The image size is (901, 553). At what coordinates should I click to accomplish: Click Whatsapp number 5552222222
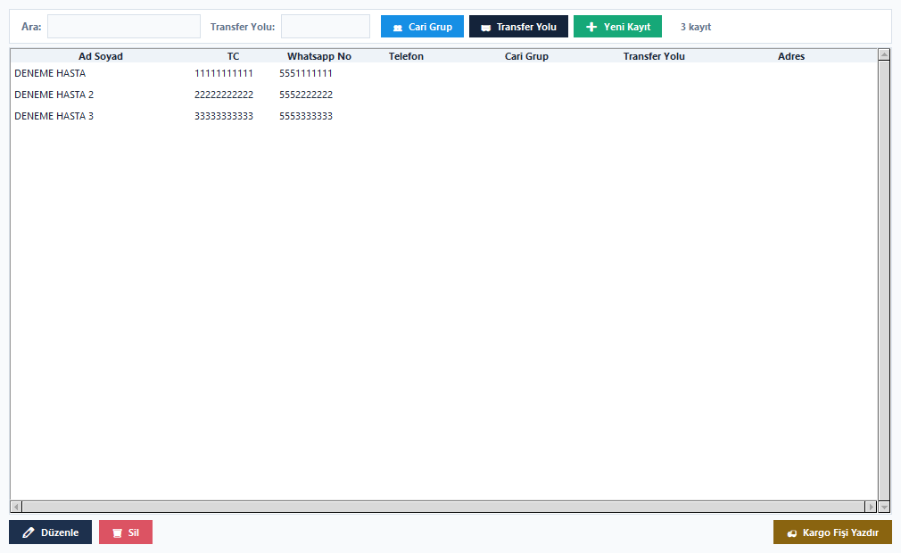click(x=306, y=95)
